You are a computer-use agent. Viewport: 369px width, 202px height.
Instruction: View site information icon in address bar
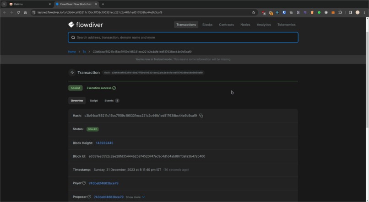[x=34, y=12]
